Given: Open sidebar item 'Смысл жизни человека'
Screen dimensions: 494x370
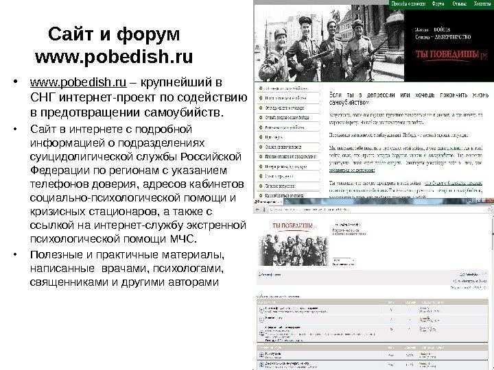Looking at the screenshot, I should pos(283,147).
